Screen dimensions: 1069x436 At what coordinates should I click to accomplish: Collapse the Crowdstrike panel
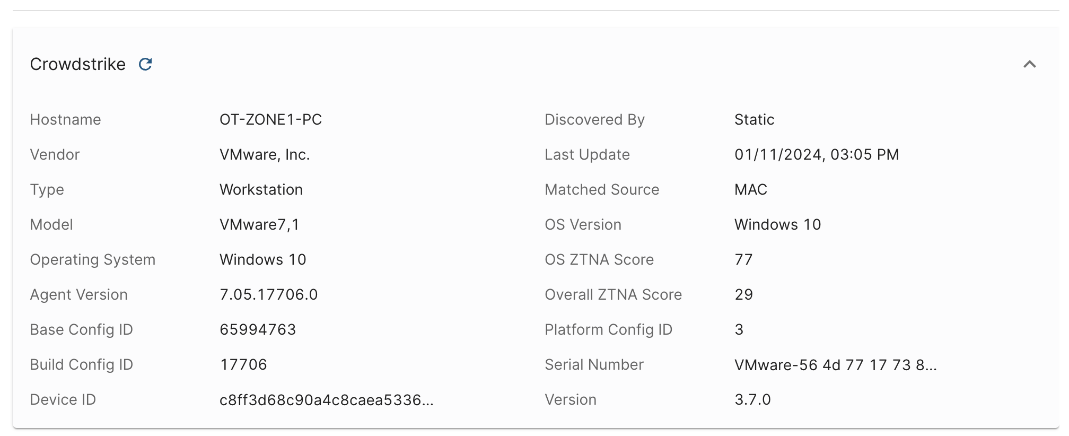pyautogui.click(x=1029, y=64)
